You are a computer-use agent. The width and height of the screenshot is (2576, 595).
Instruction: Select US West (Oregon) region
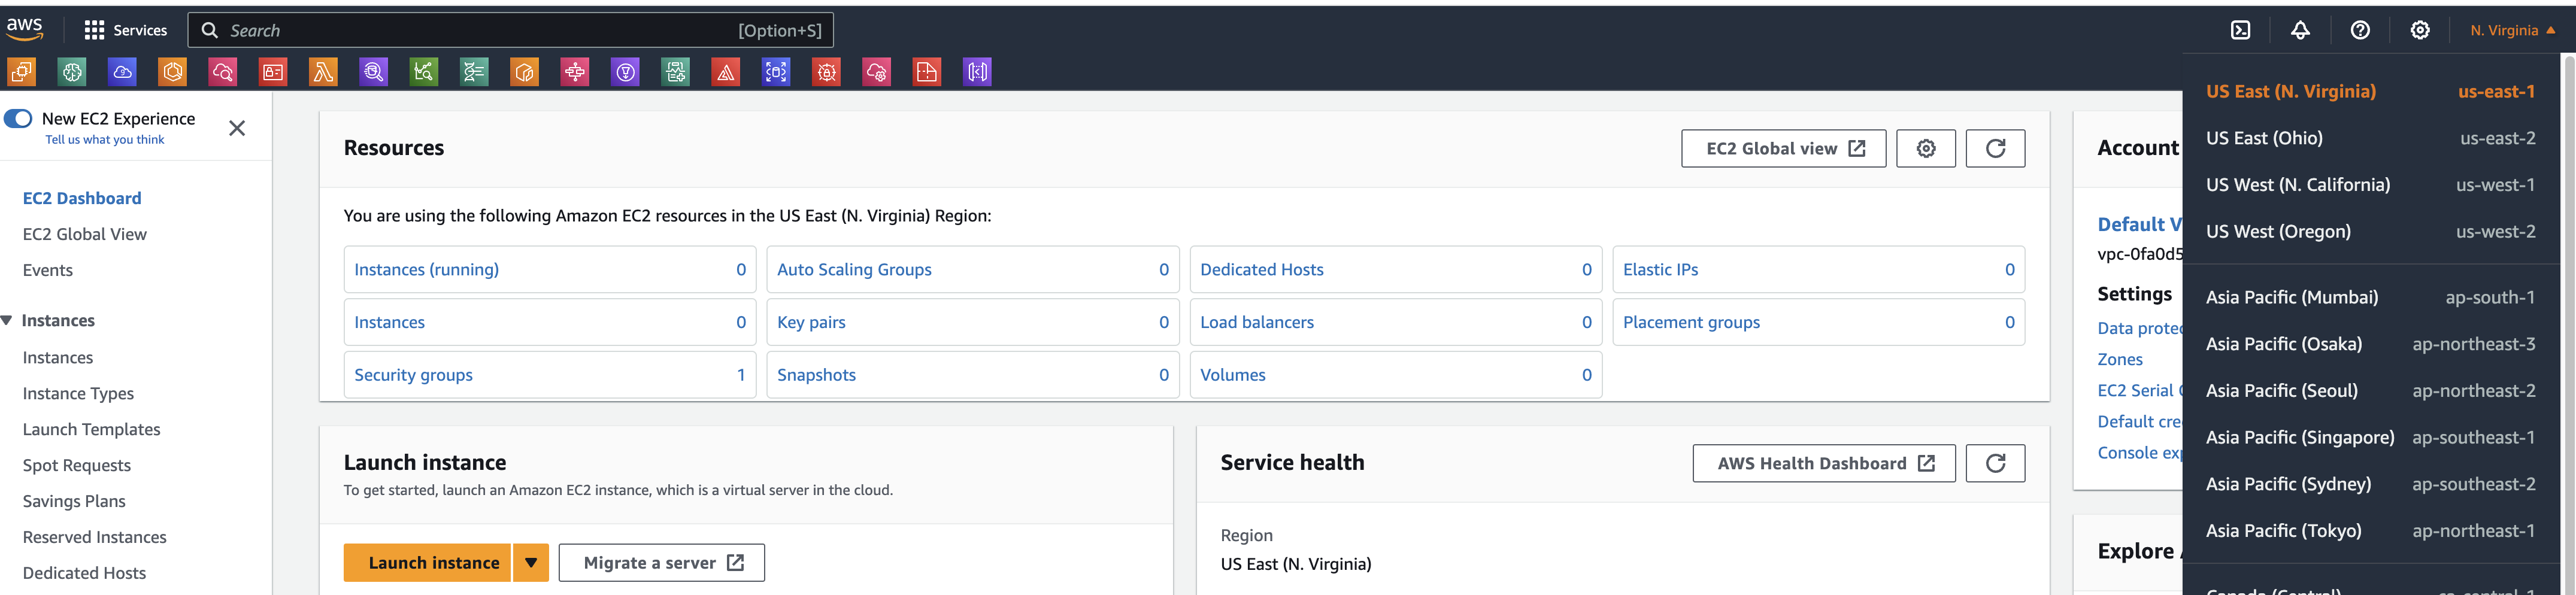[x=2370, y=231]
